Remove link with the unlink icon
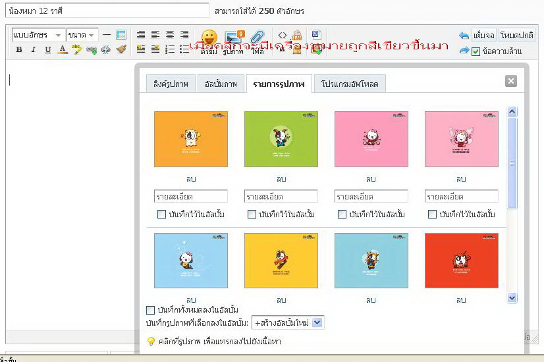This screenshot has width=544, height=362. pyautogui.click(x=106, y=50)
